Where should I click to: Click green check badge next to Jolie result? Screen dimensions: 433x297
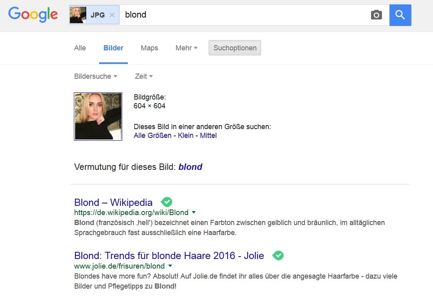pos(278,255)
